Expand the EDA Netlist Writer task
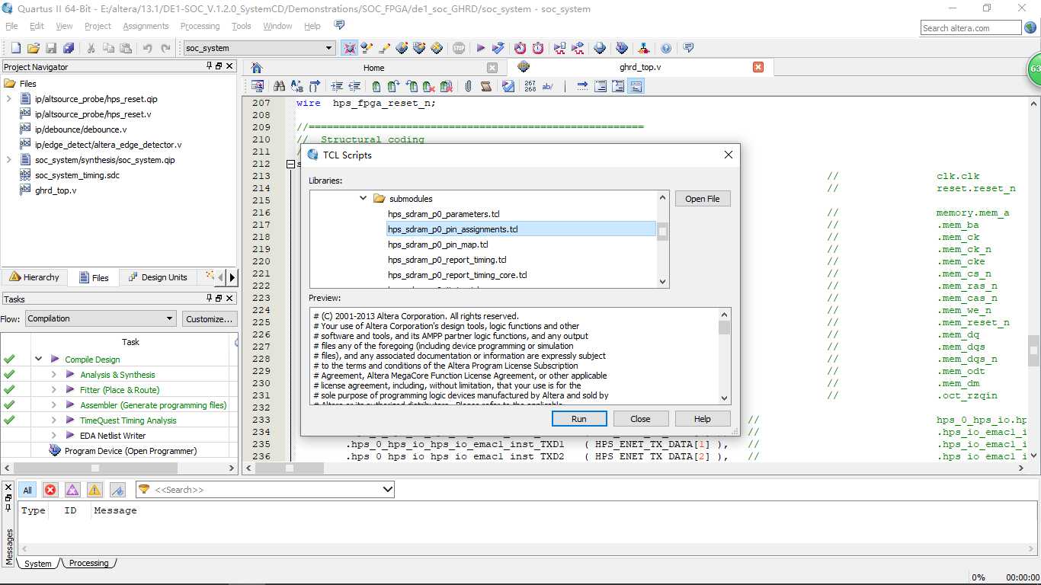Viewport: 1041px width, 585px height. click(53, 435)
